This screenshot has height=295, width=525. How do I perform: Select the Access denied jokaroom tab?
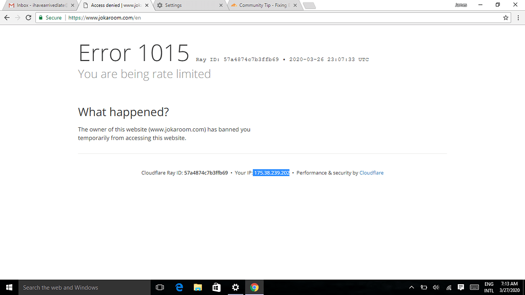pyautogui.click(x=116, y=5)
